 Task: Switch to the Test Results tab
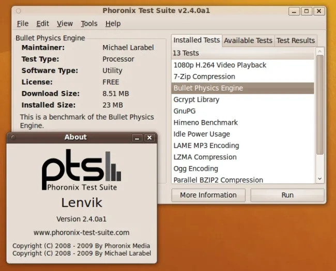pos(296,40)
